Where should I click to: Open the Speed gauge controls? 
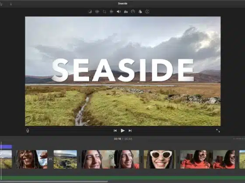pos(133,12)
